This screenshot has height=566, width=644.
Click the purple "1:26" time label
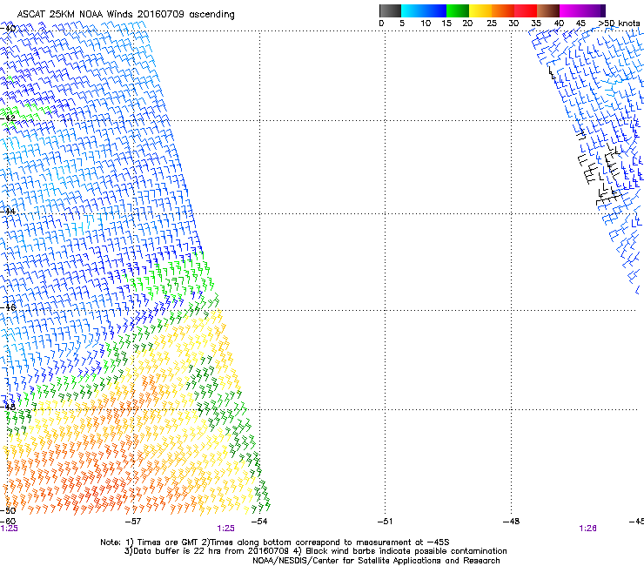587,529
